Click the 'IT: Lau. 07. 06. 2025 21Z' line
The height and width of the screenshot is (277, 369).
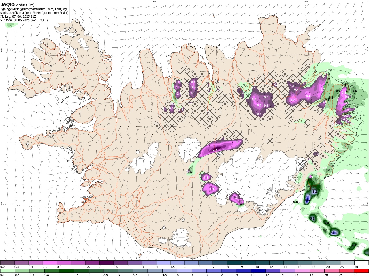click(18, 16)
